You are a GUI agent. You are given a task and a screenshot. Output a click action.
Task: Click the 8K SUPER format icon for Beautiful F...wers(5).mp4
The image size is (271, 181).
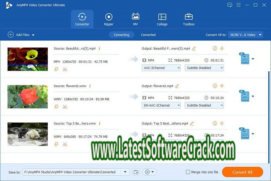(x=244, y=58)
